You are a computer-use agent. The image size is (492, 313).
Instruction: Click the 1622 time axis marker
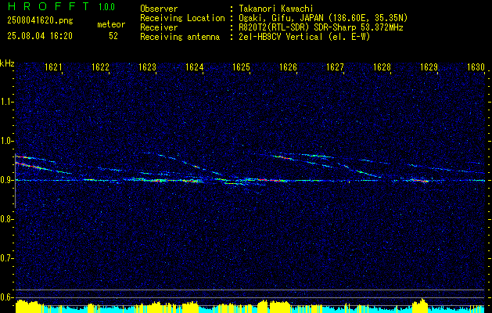point(100,67)
